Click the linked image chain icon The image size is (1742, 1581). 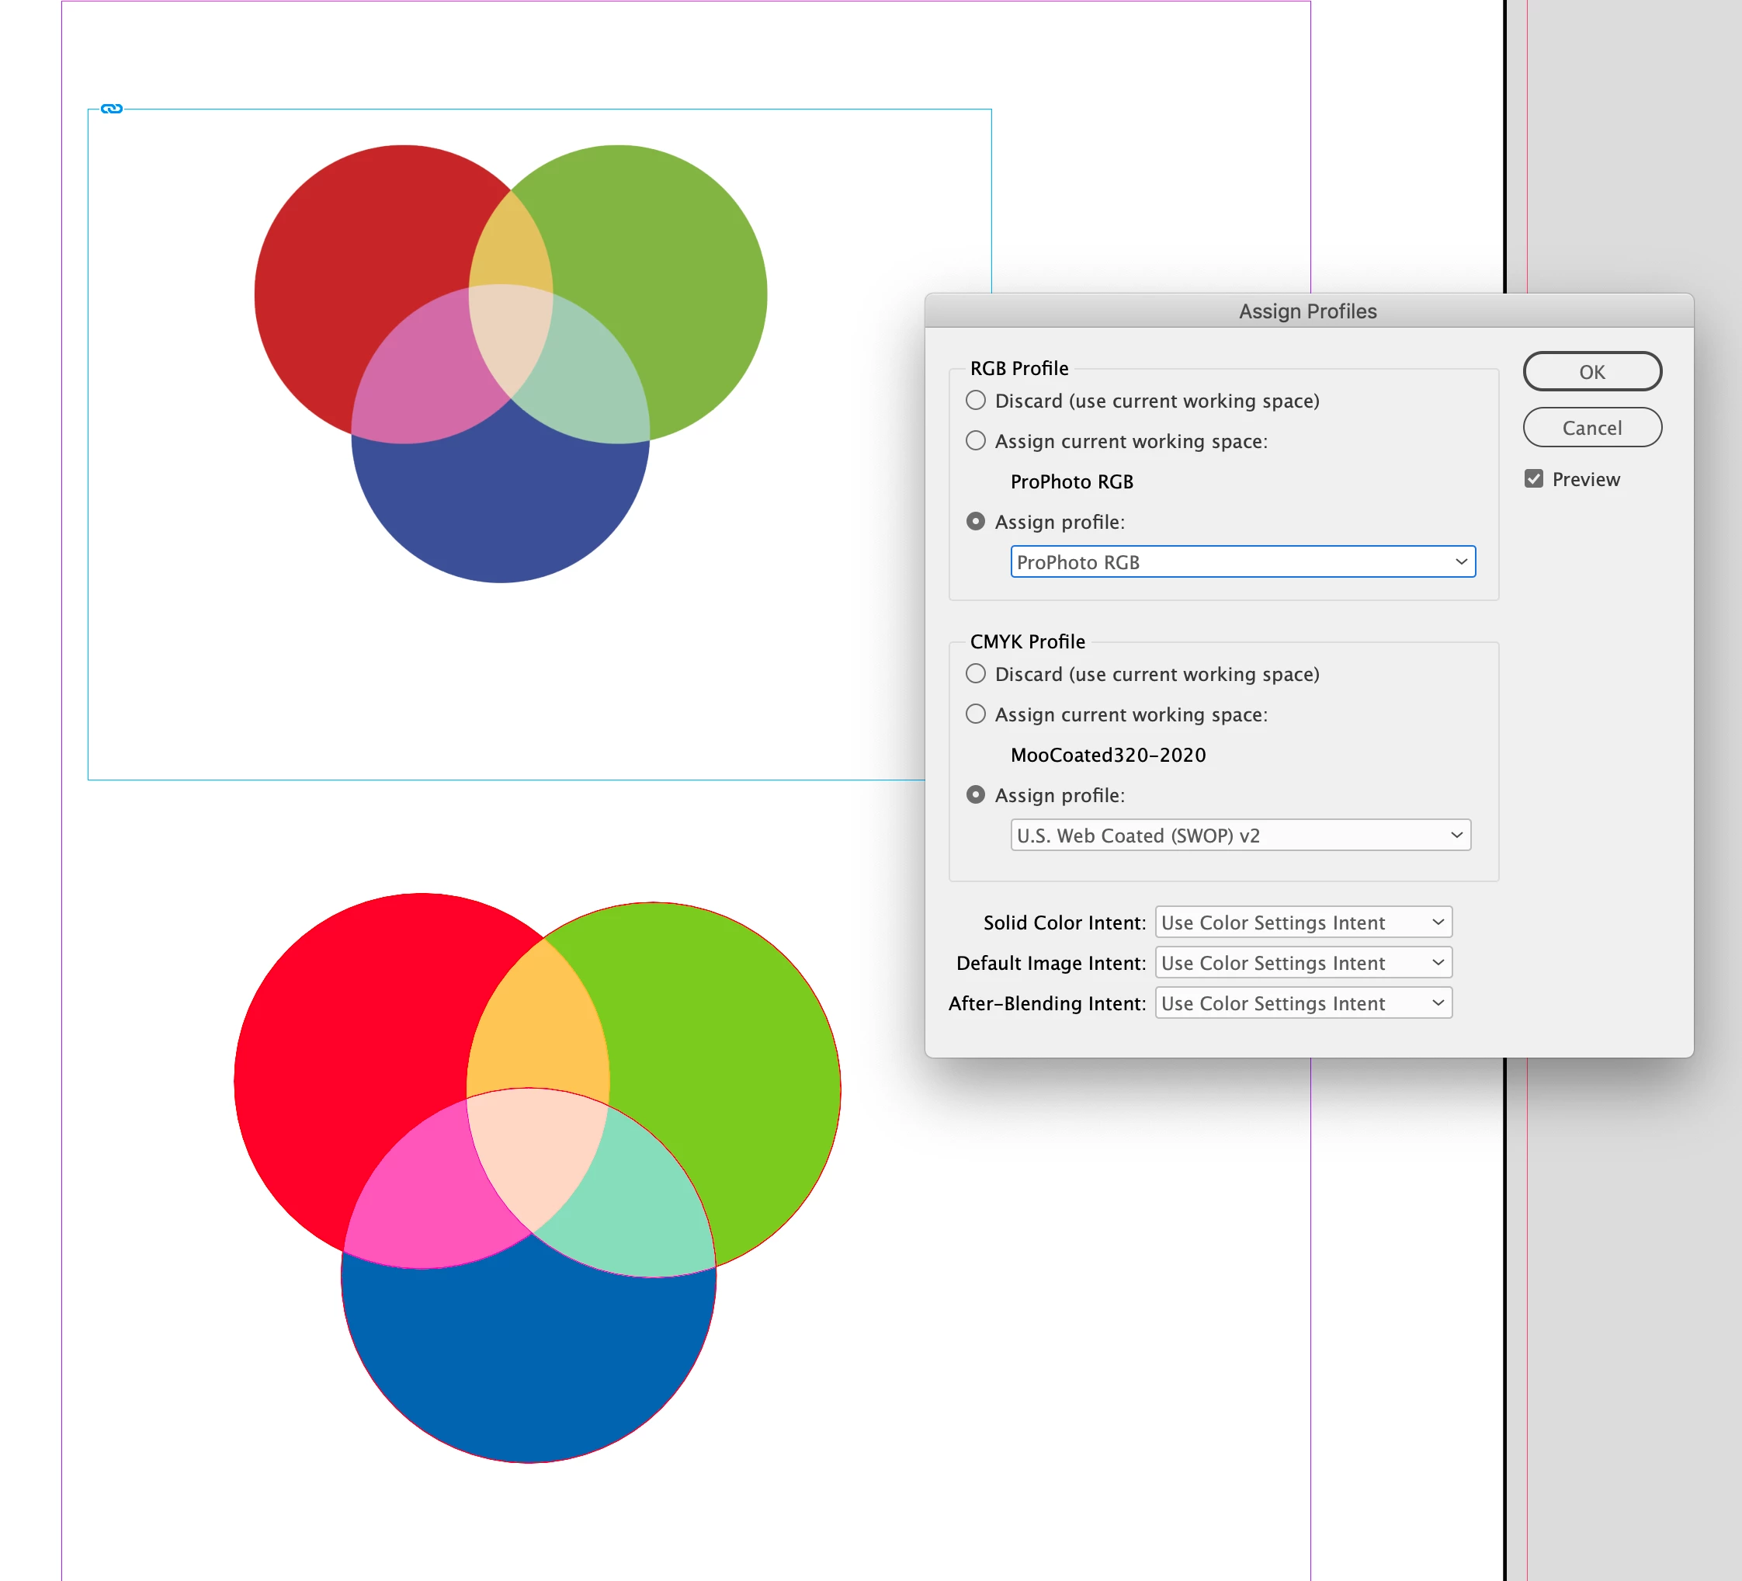point(112,109)
